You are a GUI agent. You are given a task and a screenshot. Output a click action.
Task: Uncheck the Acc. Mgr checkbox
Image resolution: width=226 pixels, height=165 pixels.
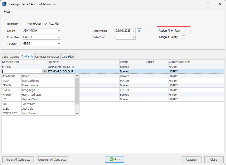tap(46, 24)
